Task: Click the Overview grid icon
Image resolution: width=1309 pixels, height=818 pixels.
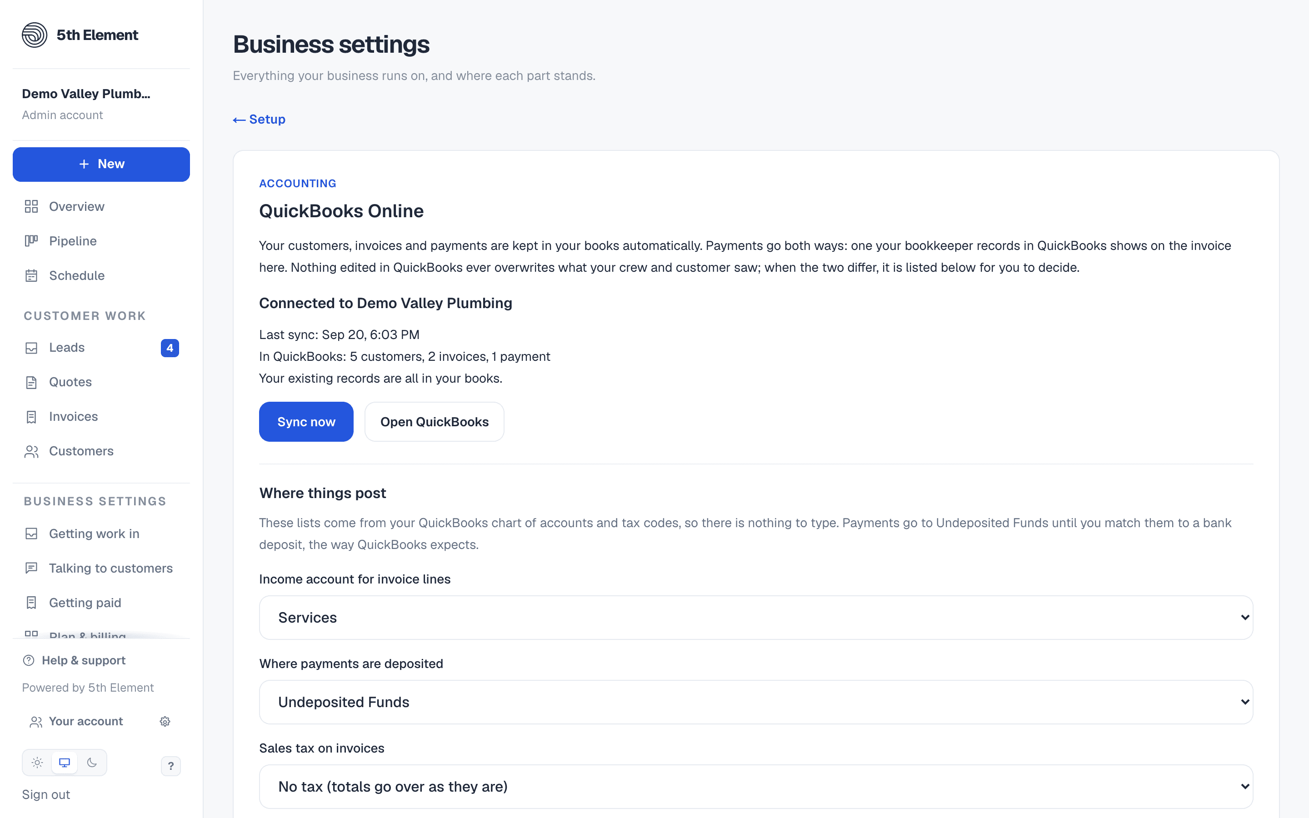Action: (31, 207)
